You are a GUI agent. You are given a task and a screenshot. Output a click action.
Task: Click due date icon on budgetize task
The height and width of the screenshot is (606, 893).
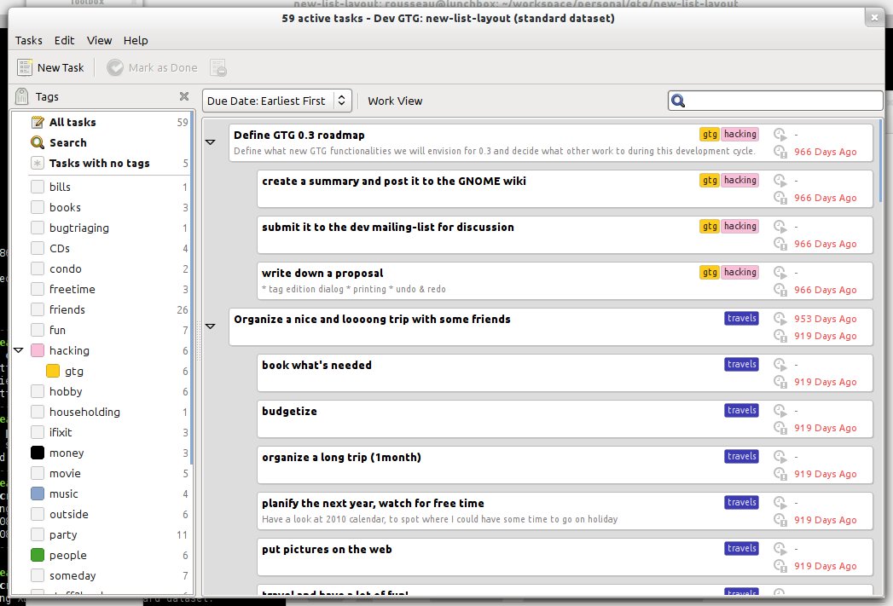click(x=780, y=428)
